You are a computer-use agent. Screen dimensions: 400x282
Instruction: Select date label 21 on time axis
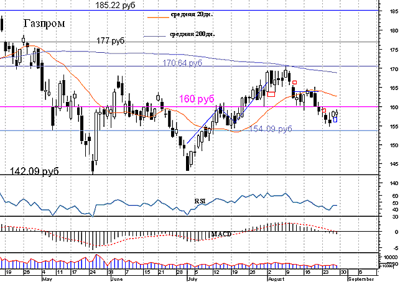(x=161, y=272)
